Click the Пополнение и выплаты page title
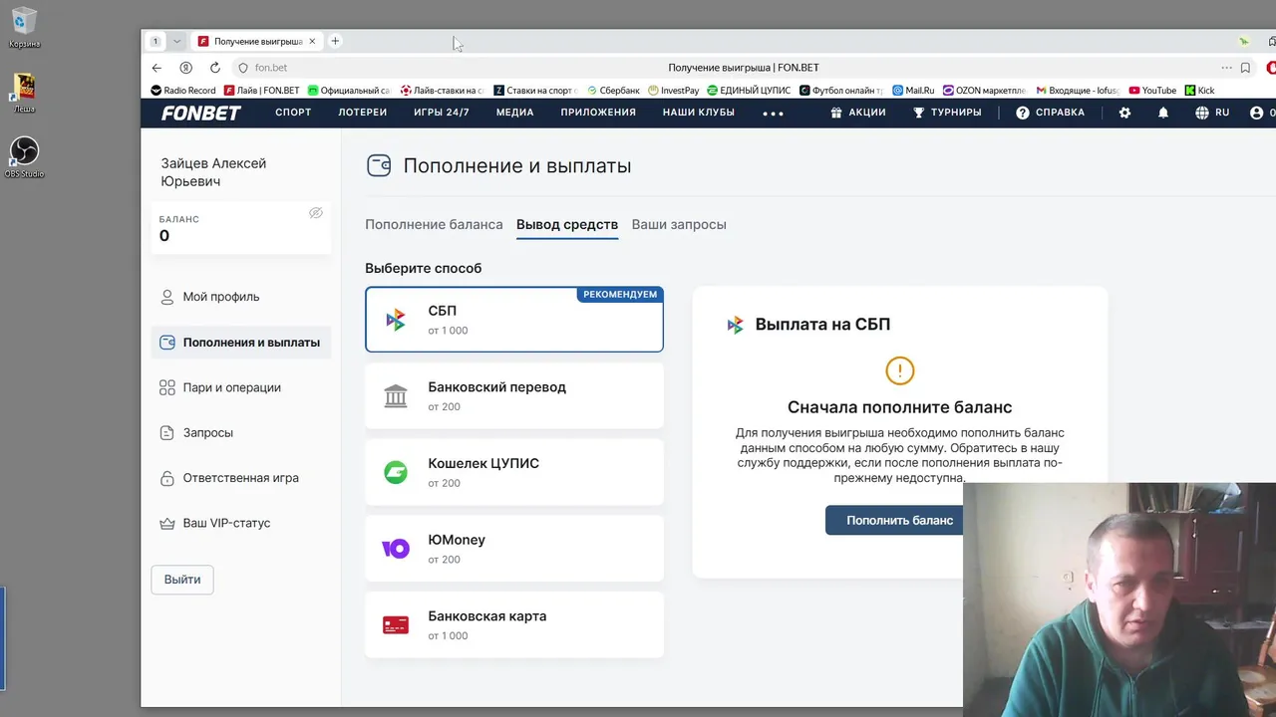This screenshot has height=717, width=1276. pyautogui.click(x=517, y=166)
